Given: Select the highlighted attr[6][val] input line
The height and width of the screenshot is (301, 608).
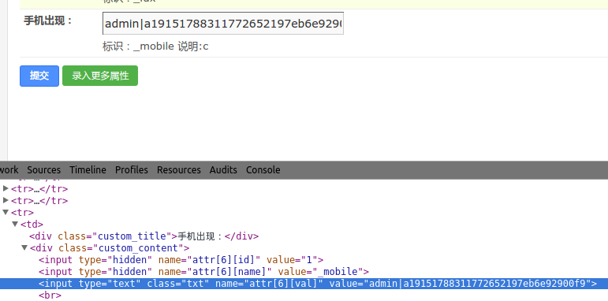Looking at the screenshot, I should (x=304, y=284).
